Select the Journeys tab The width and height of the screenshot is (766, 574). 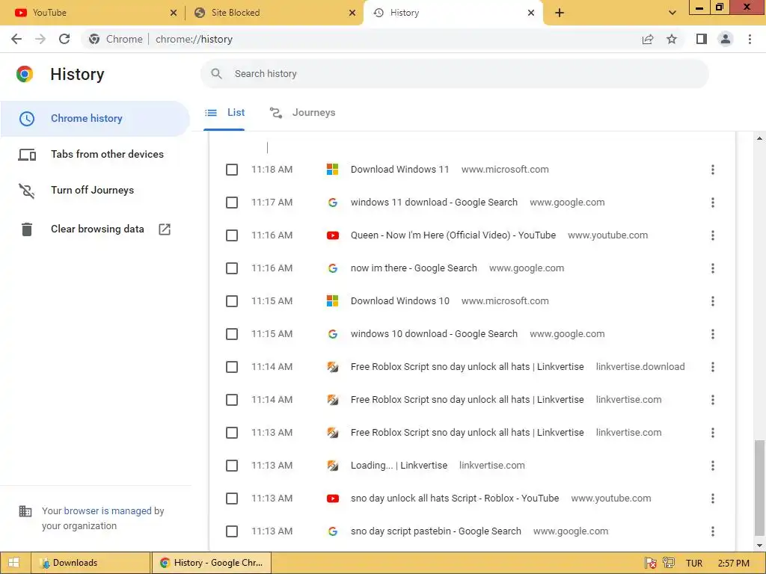coord(303,113)
